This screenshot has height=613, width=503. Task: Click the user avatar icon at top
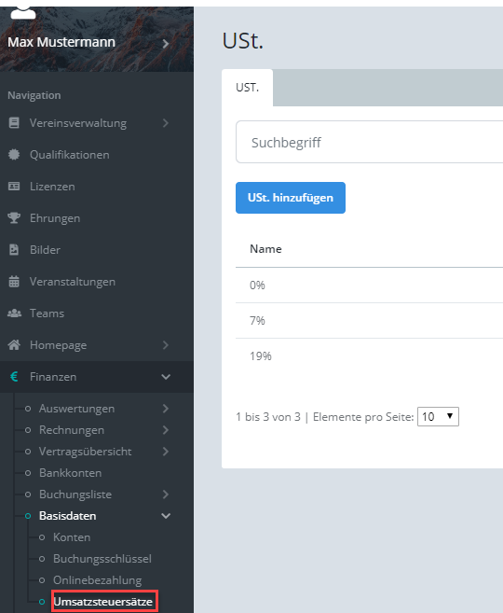coord(23,12)
